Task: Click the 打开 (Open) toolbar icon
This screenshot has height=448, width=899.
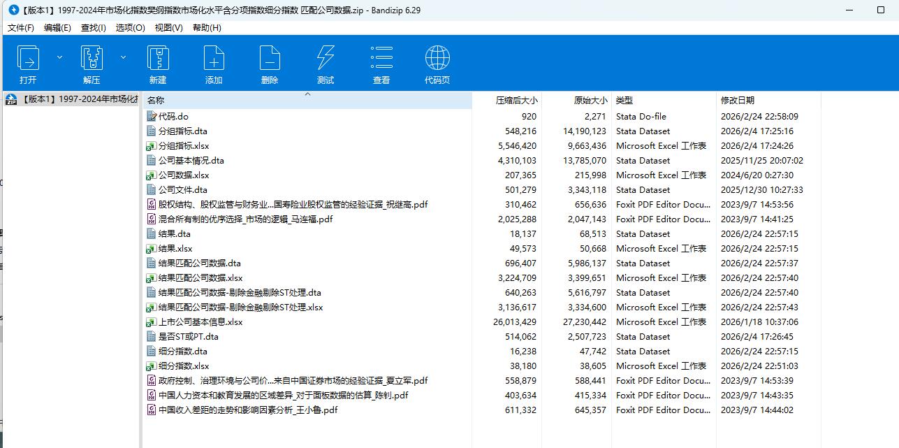Action: coord(28,57)
